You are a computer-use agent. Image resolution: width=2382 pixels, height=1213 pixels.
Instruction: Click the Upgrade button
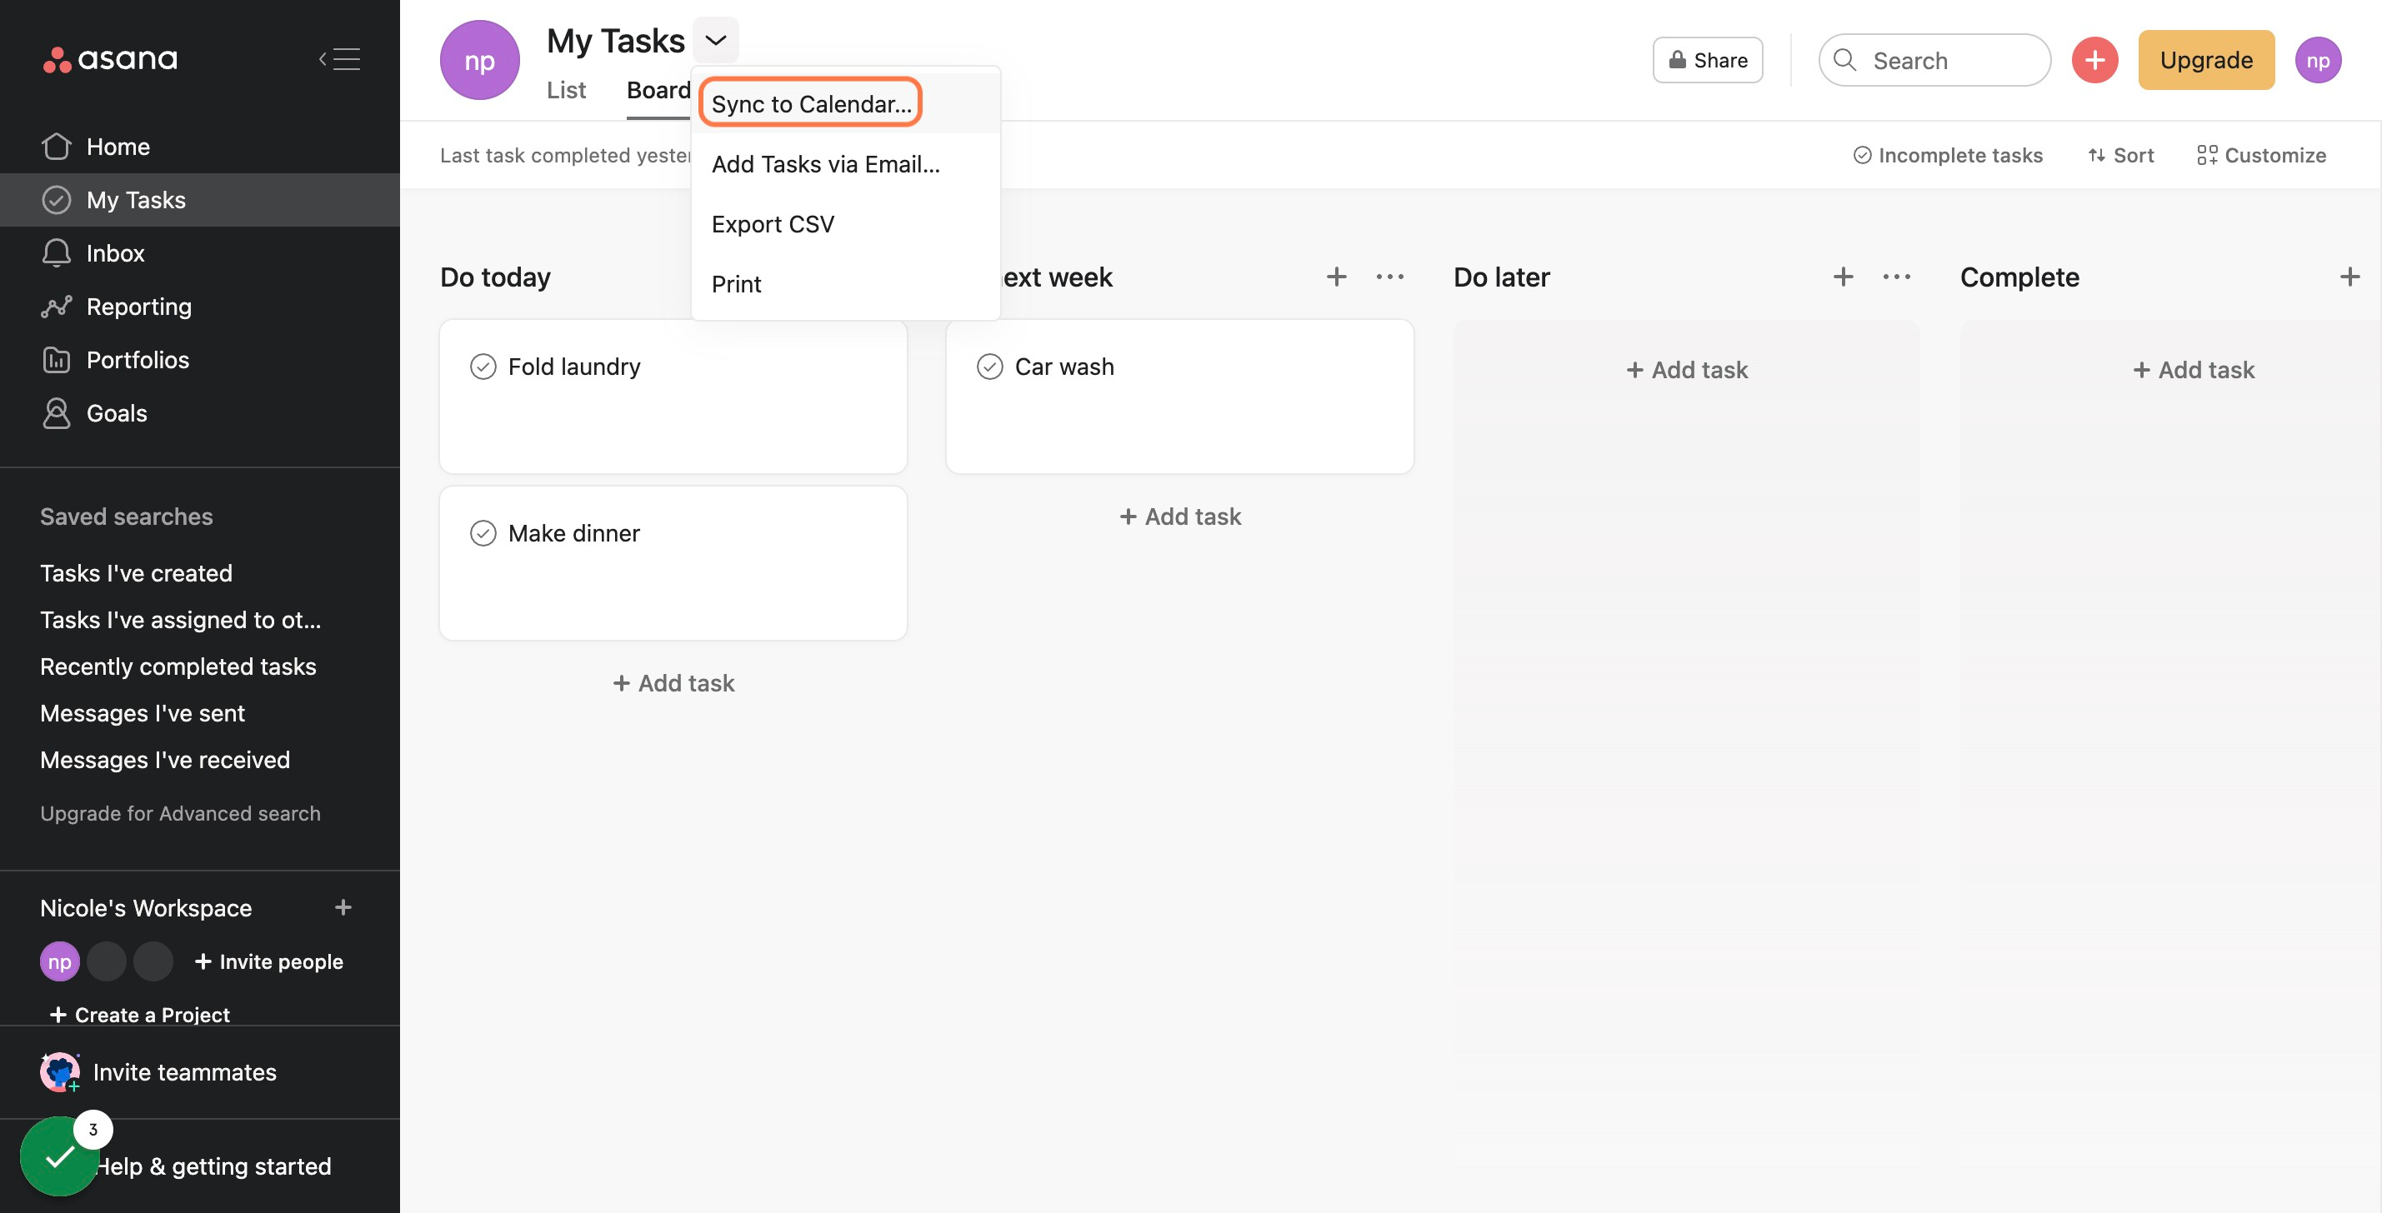[2205, 60]
